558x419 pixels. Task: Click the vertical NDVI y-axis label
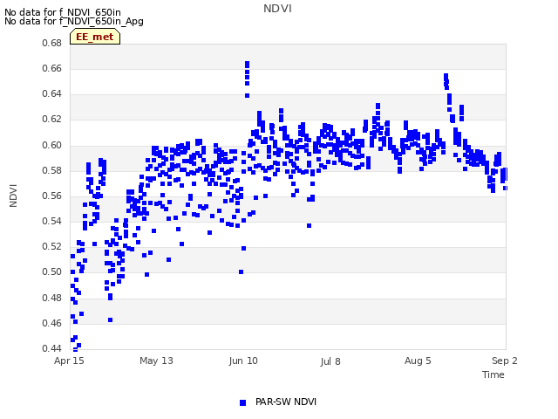[14, 196]
